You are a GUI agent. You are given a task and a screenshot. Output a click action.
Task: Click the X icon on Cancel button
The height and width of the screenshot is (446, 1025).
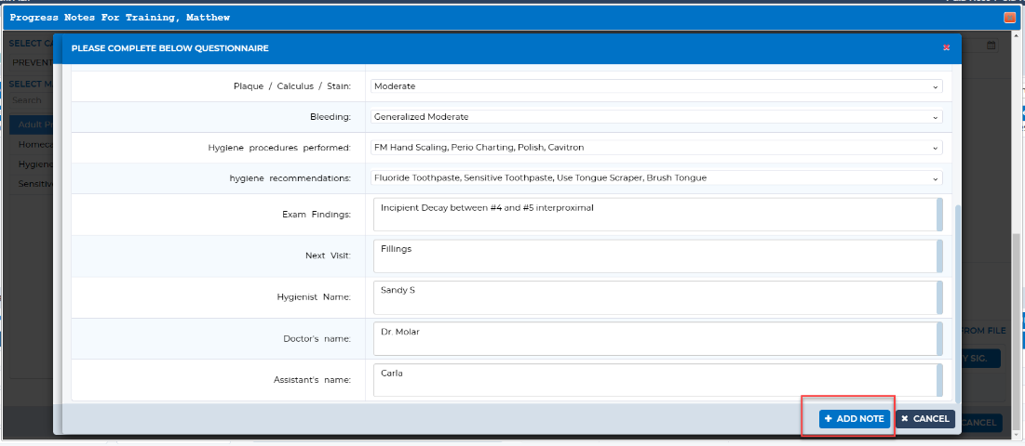905,419
